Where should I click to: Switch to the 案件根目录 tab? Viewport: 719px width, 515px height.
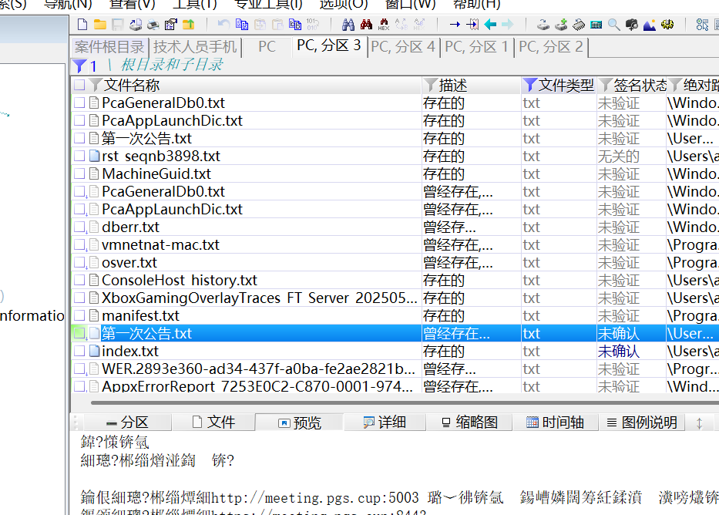(109, 47)
